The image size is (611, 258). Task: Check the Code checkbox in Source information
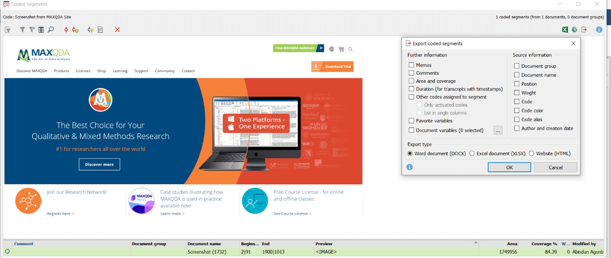517,102
